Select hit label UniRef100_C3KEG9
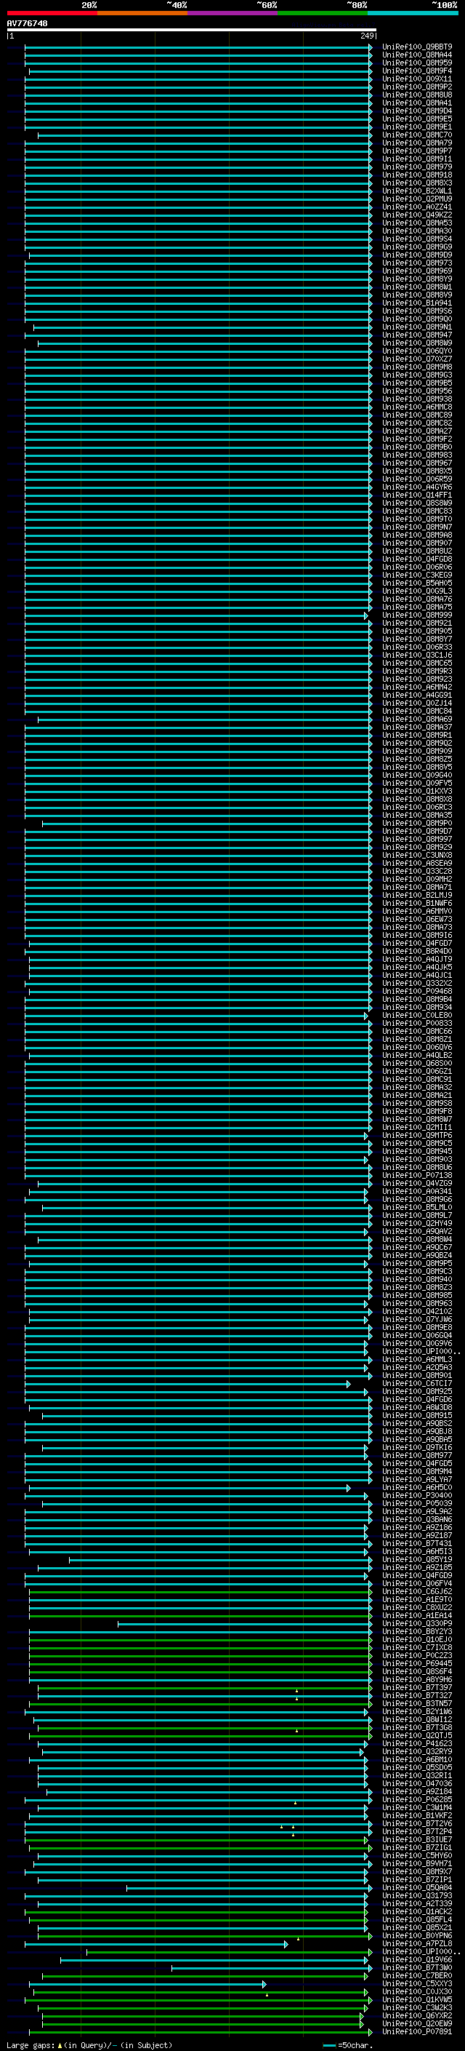The width and height of the screenshot is (465, 2051). (x=417, y=575)
